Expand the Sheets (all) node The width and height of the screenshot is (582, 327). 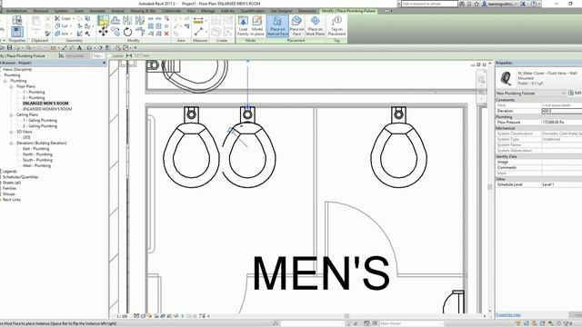pyautogui.click(x=1, y=183)
